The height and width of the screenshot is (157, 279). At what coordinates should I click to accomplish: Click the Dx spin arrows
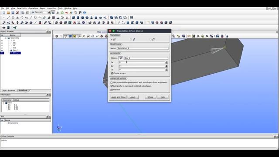click(167, 62)
